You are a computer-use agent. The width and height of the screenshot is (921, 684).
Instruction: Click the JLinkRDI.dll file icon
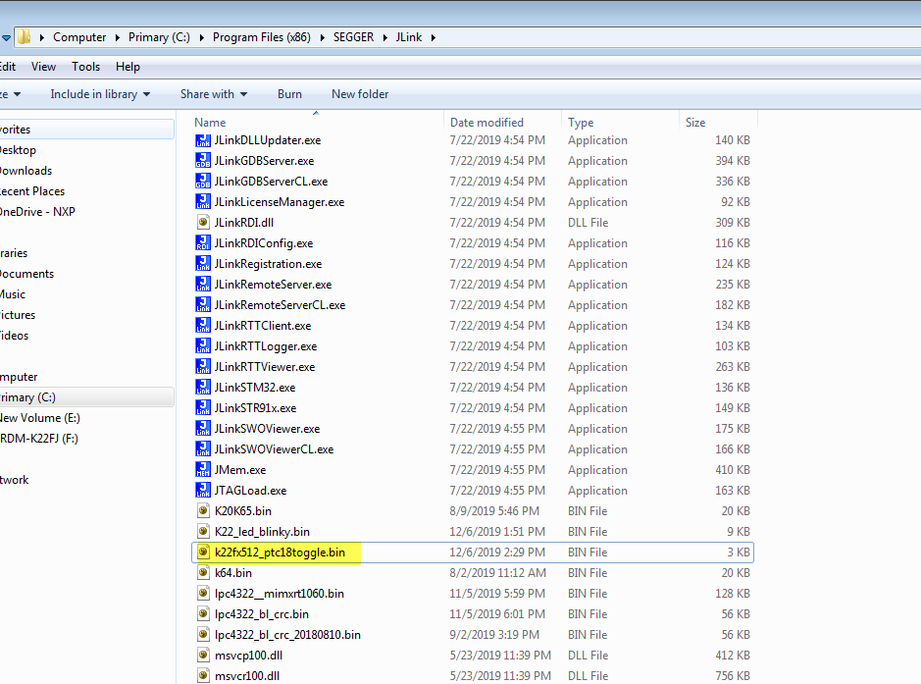pyautogui.click(x=203, y=223)
